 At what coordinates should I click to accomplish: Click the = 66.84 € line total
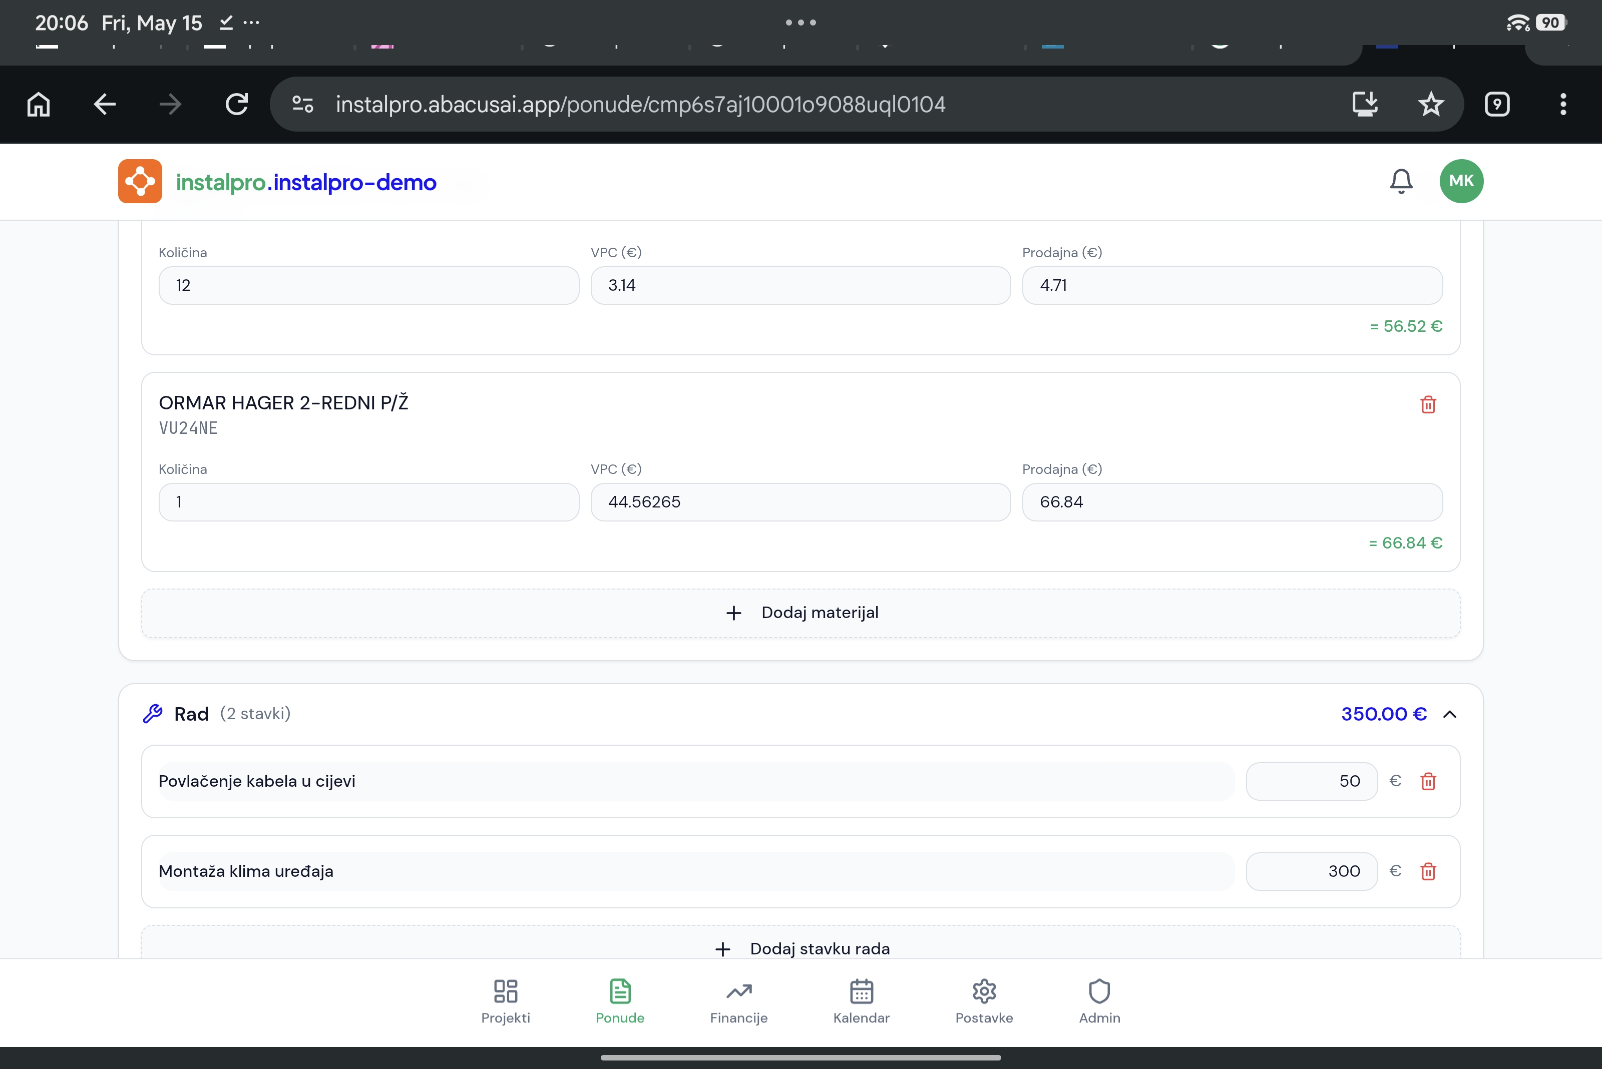(x=1406, y=544)
